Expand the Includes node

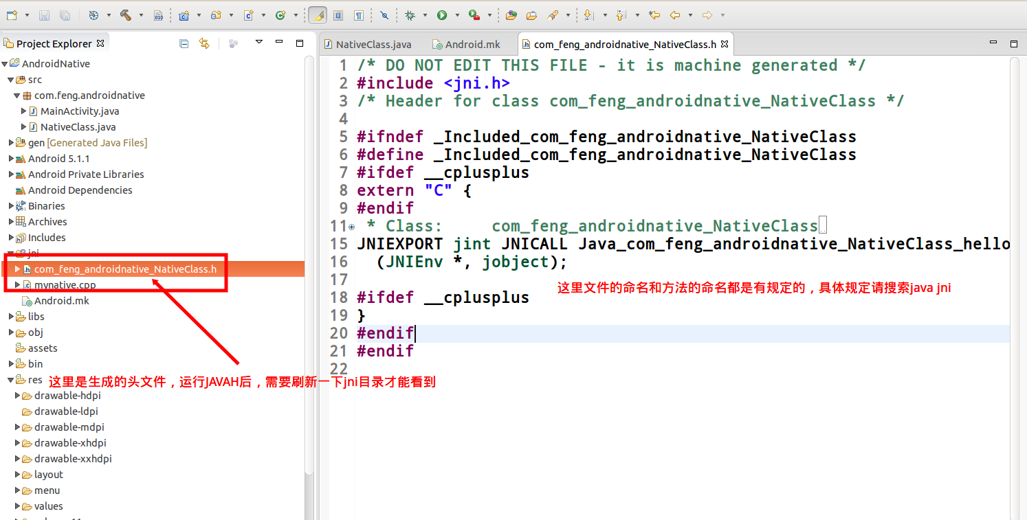pos(11,238)
